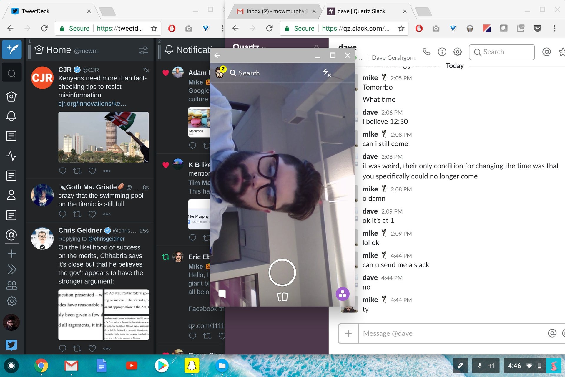Bookmark the TweetDeck page with star
Screen dimensions: 565x377
point(154,28)
